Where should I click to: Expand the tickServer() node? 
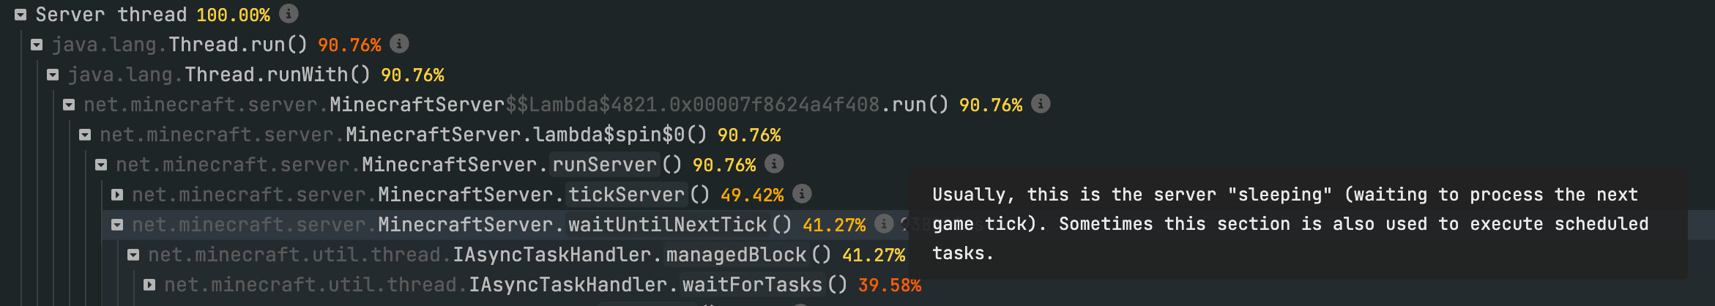117,195
